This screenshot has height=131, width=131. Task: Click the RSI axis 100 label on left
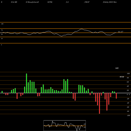click(2, 24)
